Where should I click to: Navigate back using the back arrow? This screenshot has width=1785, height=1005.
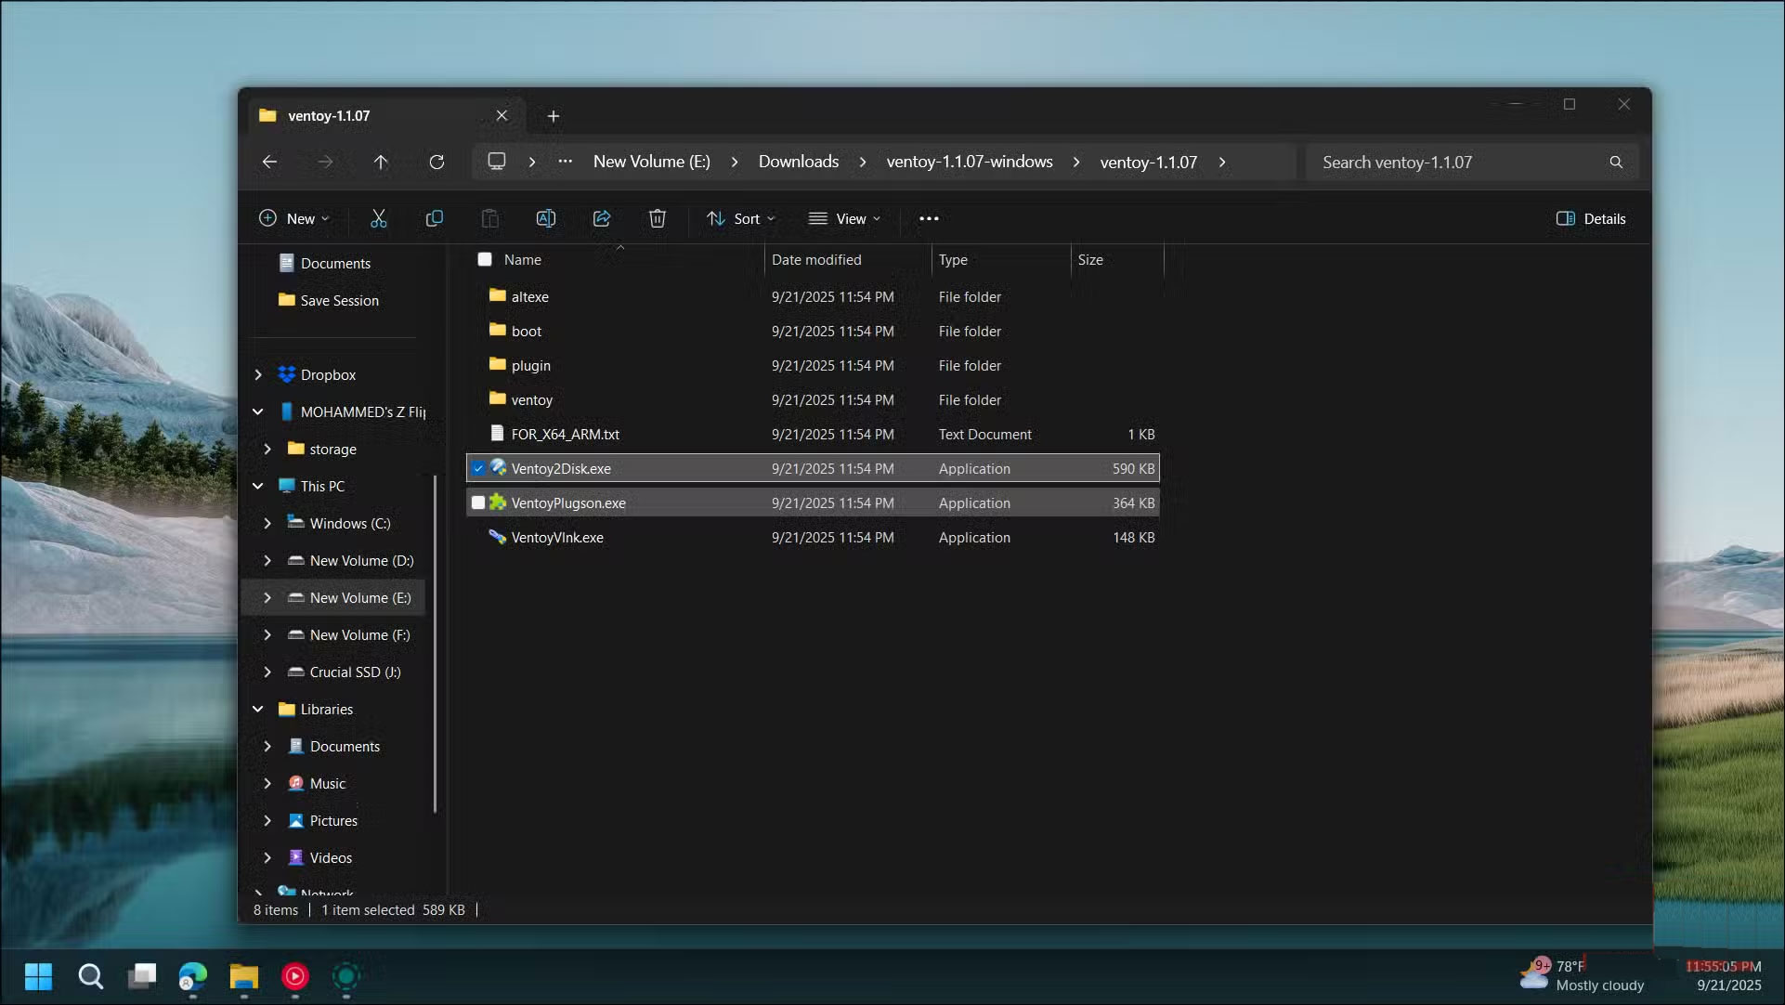[269, 162]
